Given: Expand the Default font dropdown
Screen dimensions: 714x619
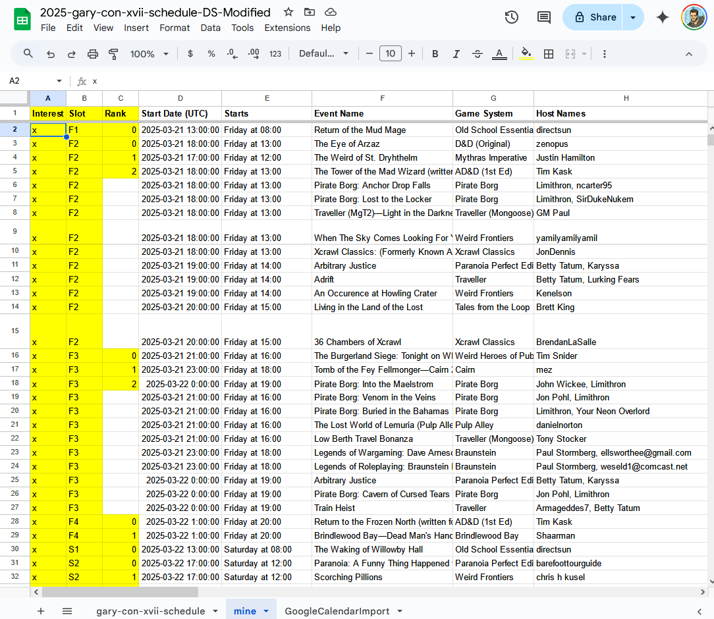Looking at the screenshot, I should click(x=323, y=54).
